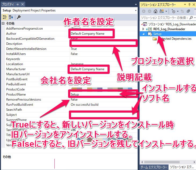Collapse all items in Solution Explorer
This screenshot has width=196, height=170.
[x=188, y=11]
